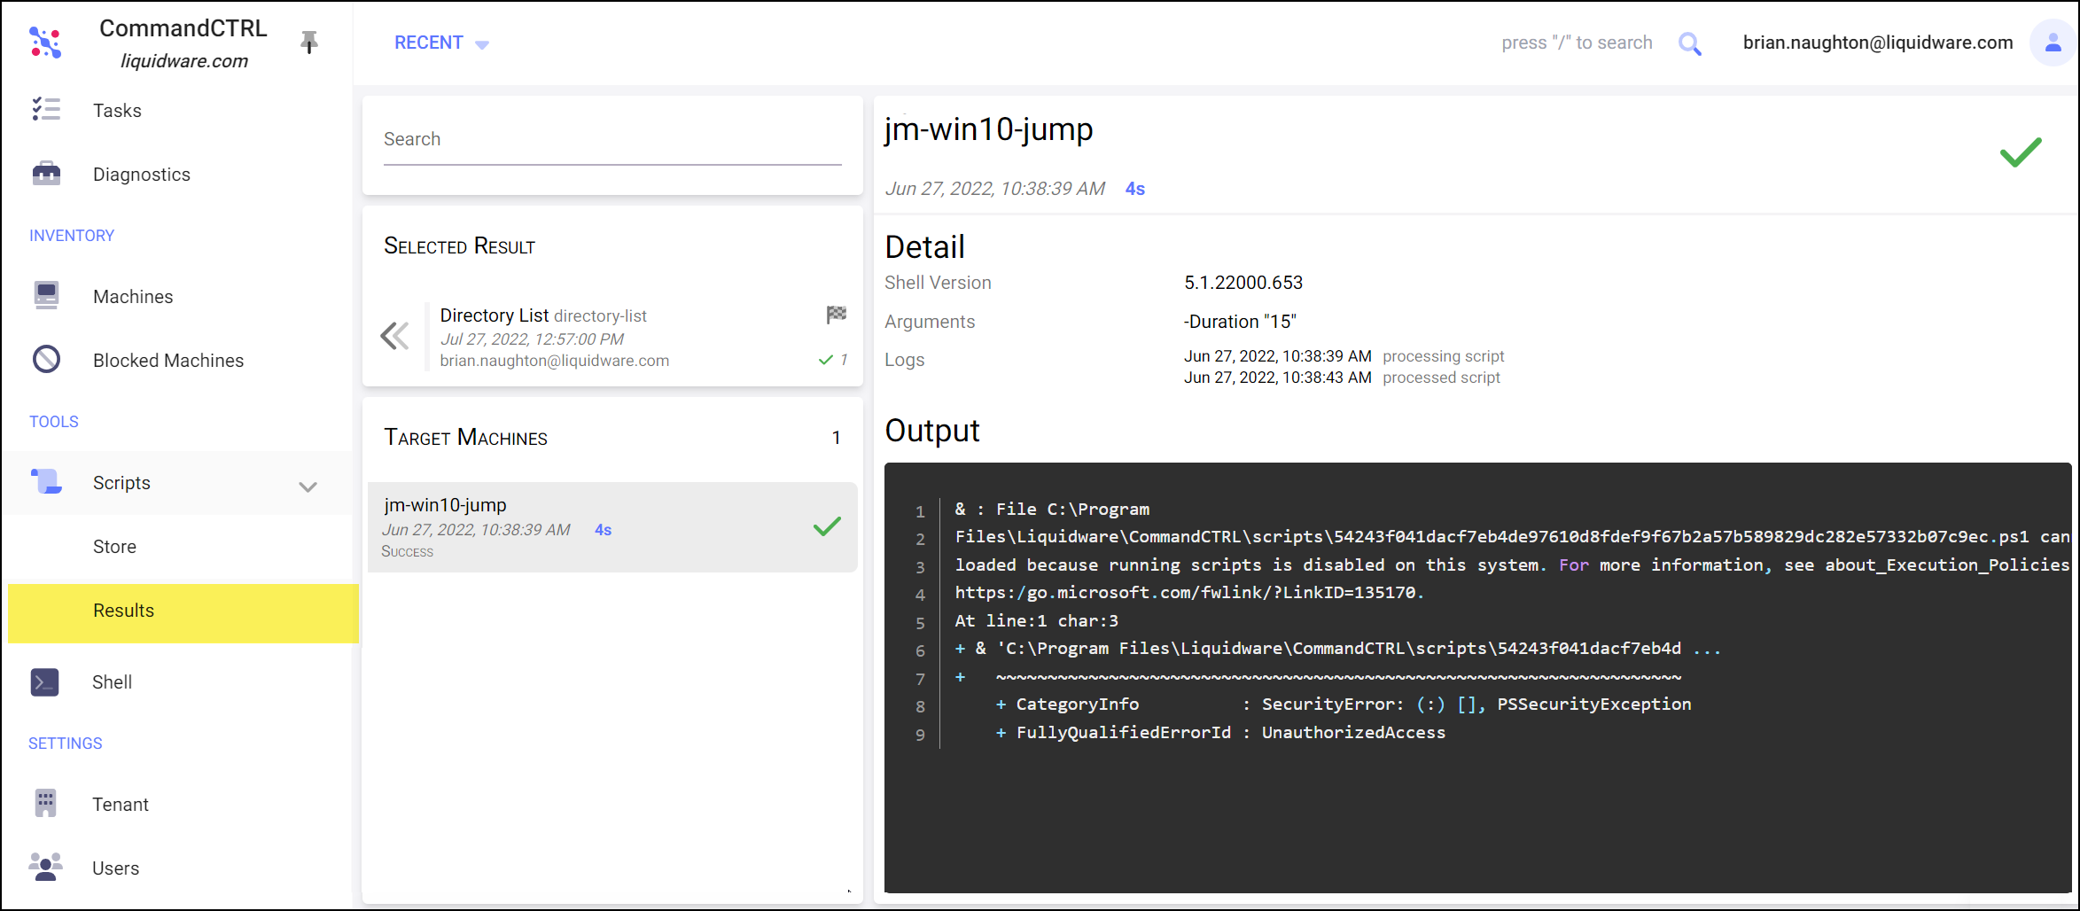Screen dimensions: 2080x911
Task: Click the UnauthorizedAccess error line
Action: coord(1220,732)
